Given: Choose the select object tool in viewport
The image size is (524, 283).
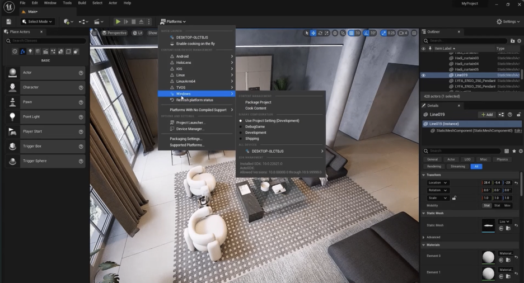Looking at the screenshot, I should [307, 33].
